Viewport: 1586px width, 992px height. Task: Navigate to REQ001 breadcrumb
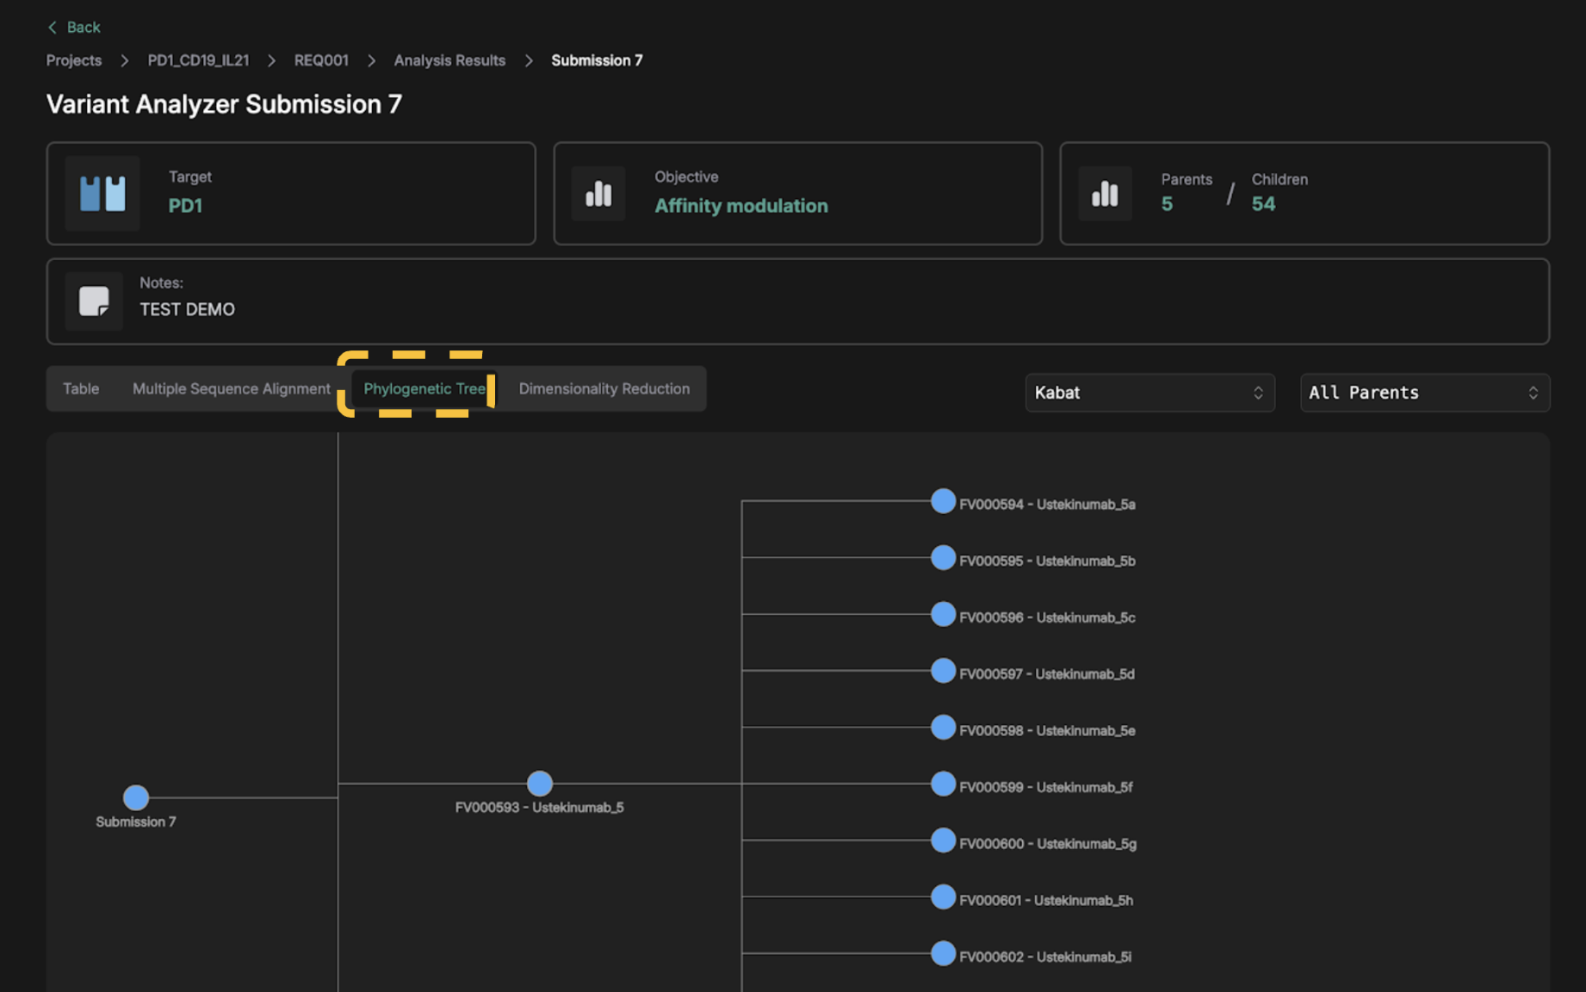point(321,60)
